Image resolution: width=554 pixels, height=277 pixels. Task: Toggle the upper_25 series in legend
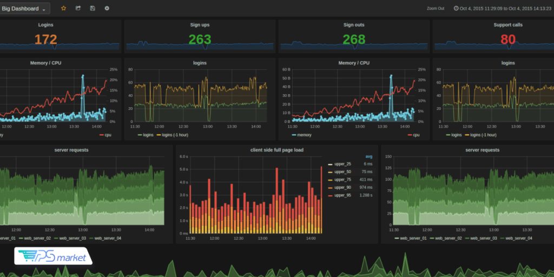pos(342,164)
